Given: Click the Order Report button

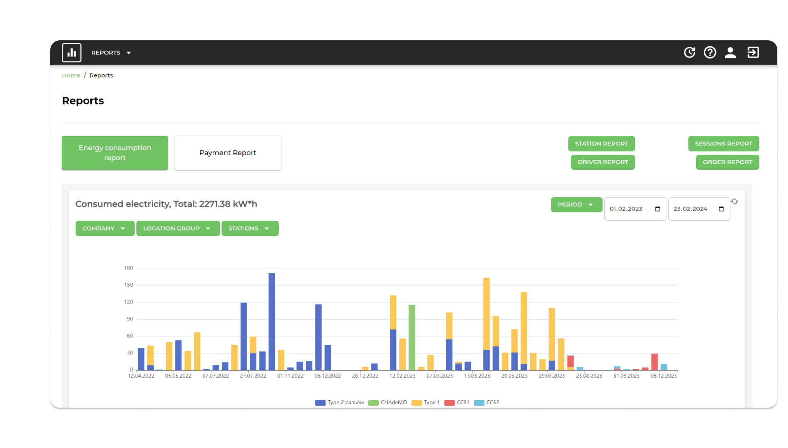Looking at the screenshot, I should pyautogui.click(x=727, y=162).
